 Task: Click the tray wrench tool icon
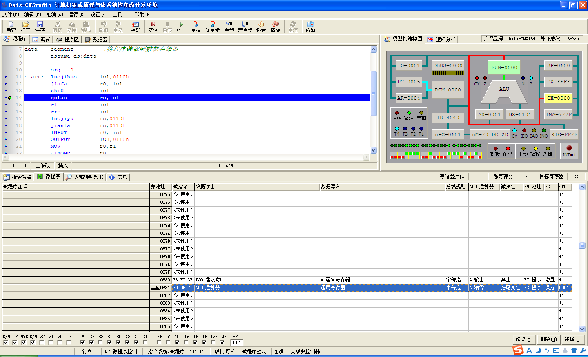583,350
